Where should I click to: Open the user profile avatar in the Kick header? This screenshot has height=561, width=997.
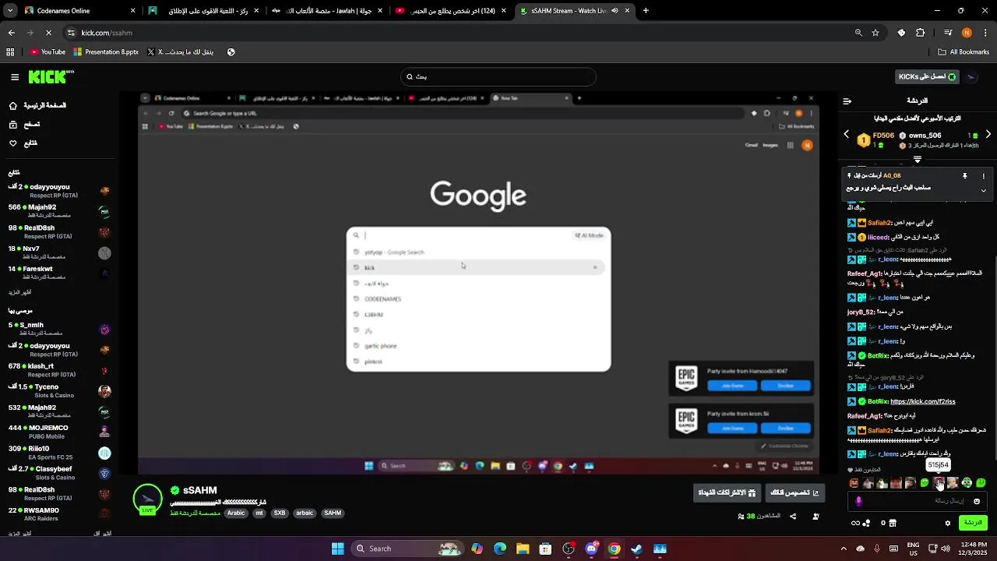coord(971,76)
